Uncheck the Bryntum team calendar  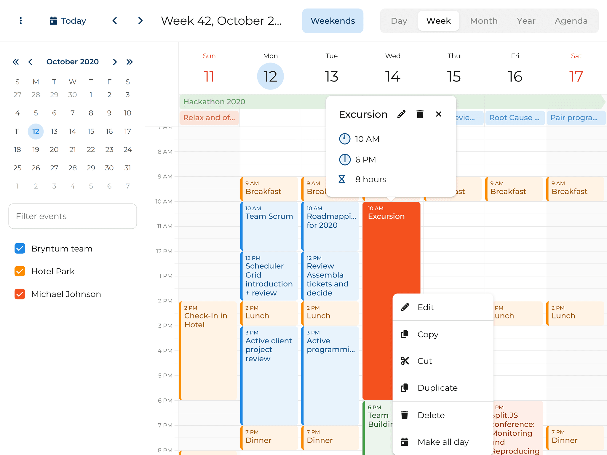tap(20, 248)
